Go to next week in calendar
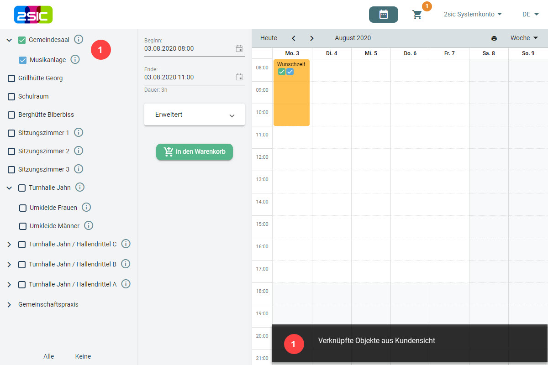This screenshot has height=365, width=548. click(312, 38)
